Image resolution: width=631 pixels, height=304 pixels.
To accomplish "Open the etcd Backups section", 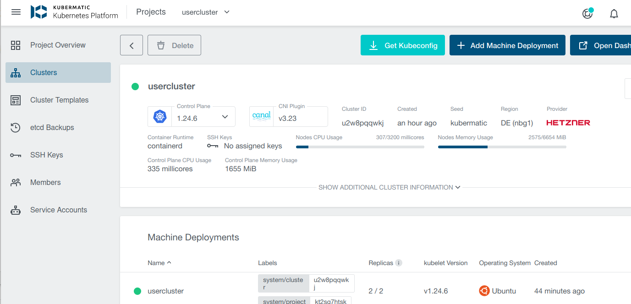I will pyautogui.click(x=52, y=127).
